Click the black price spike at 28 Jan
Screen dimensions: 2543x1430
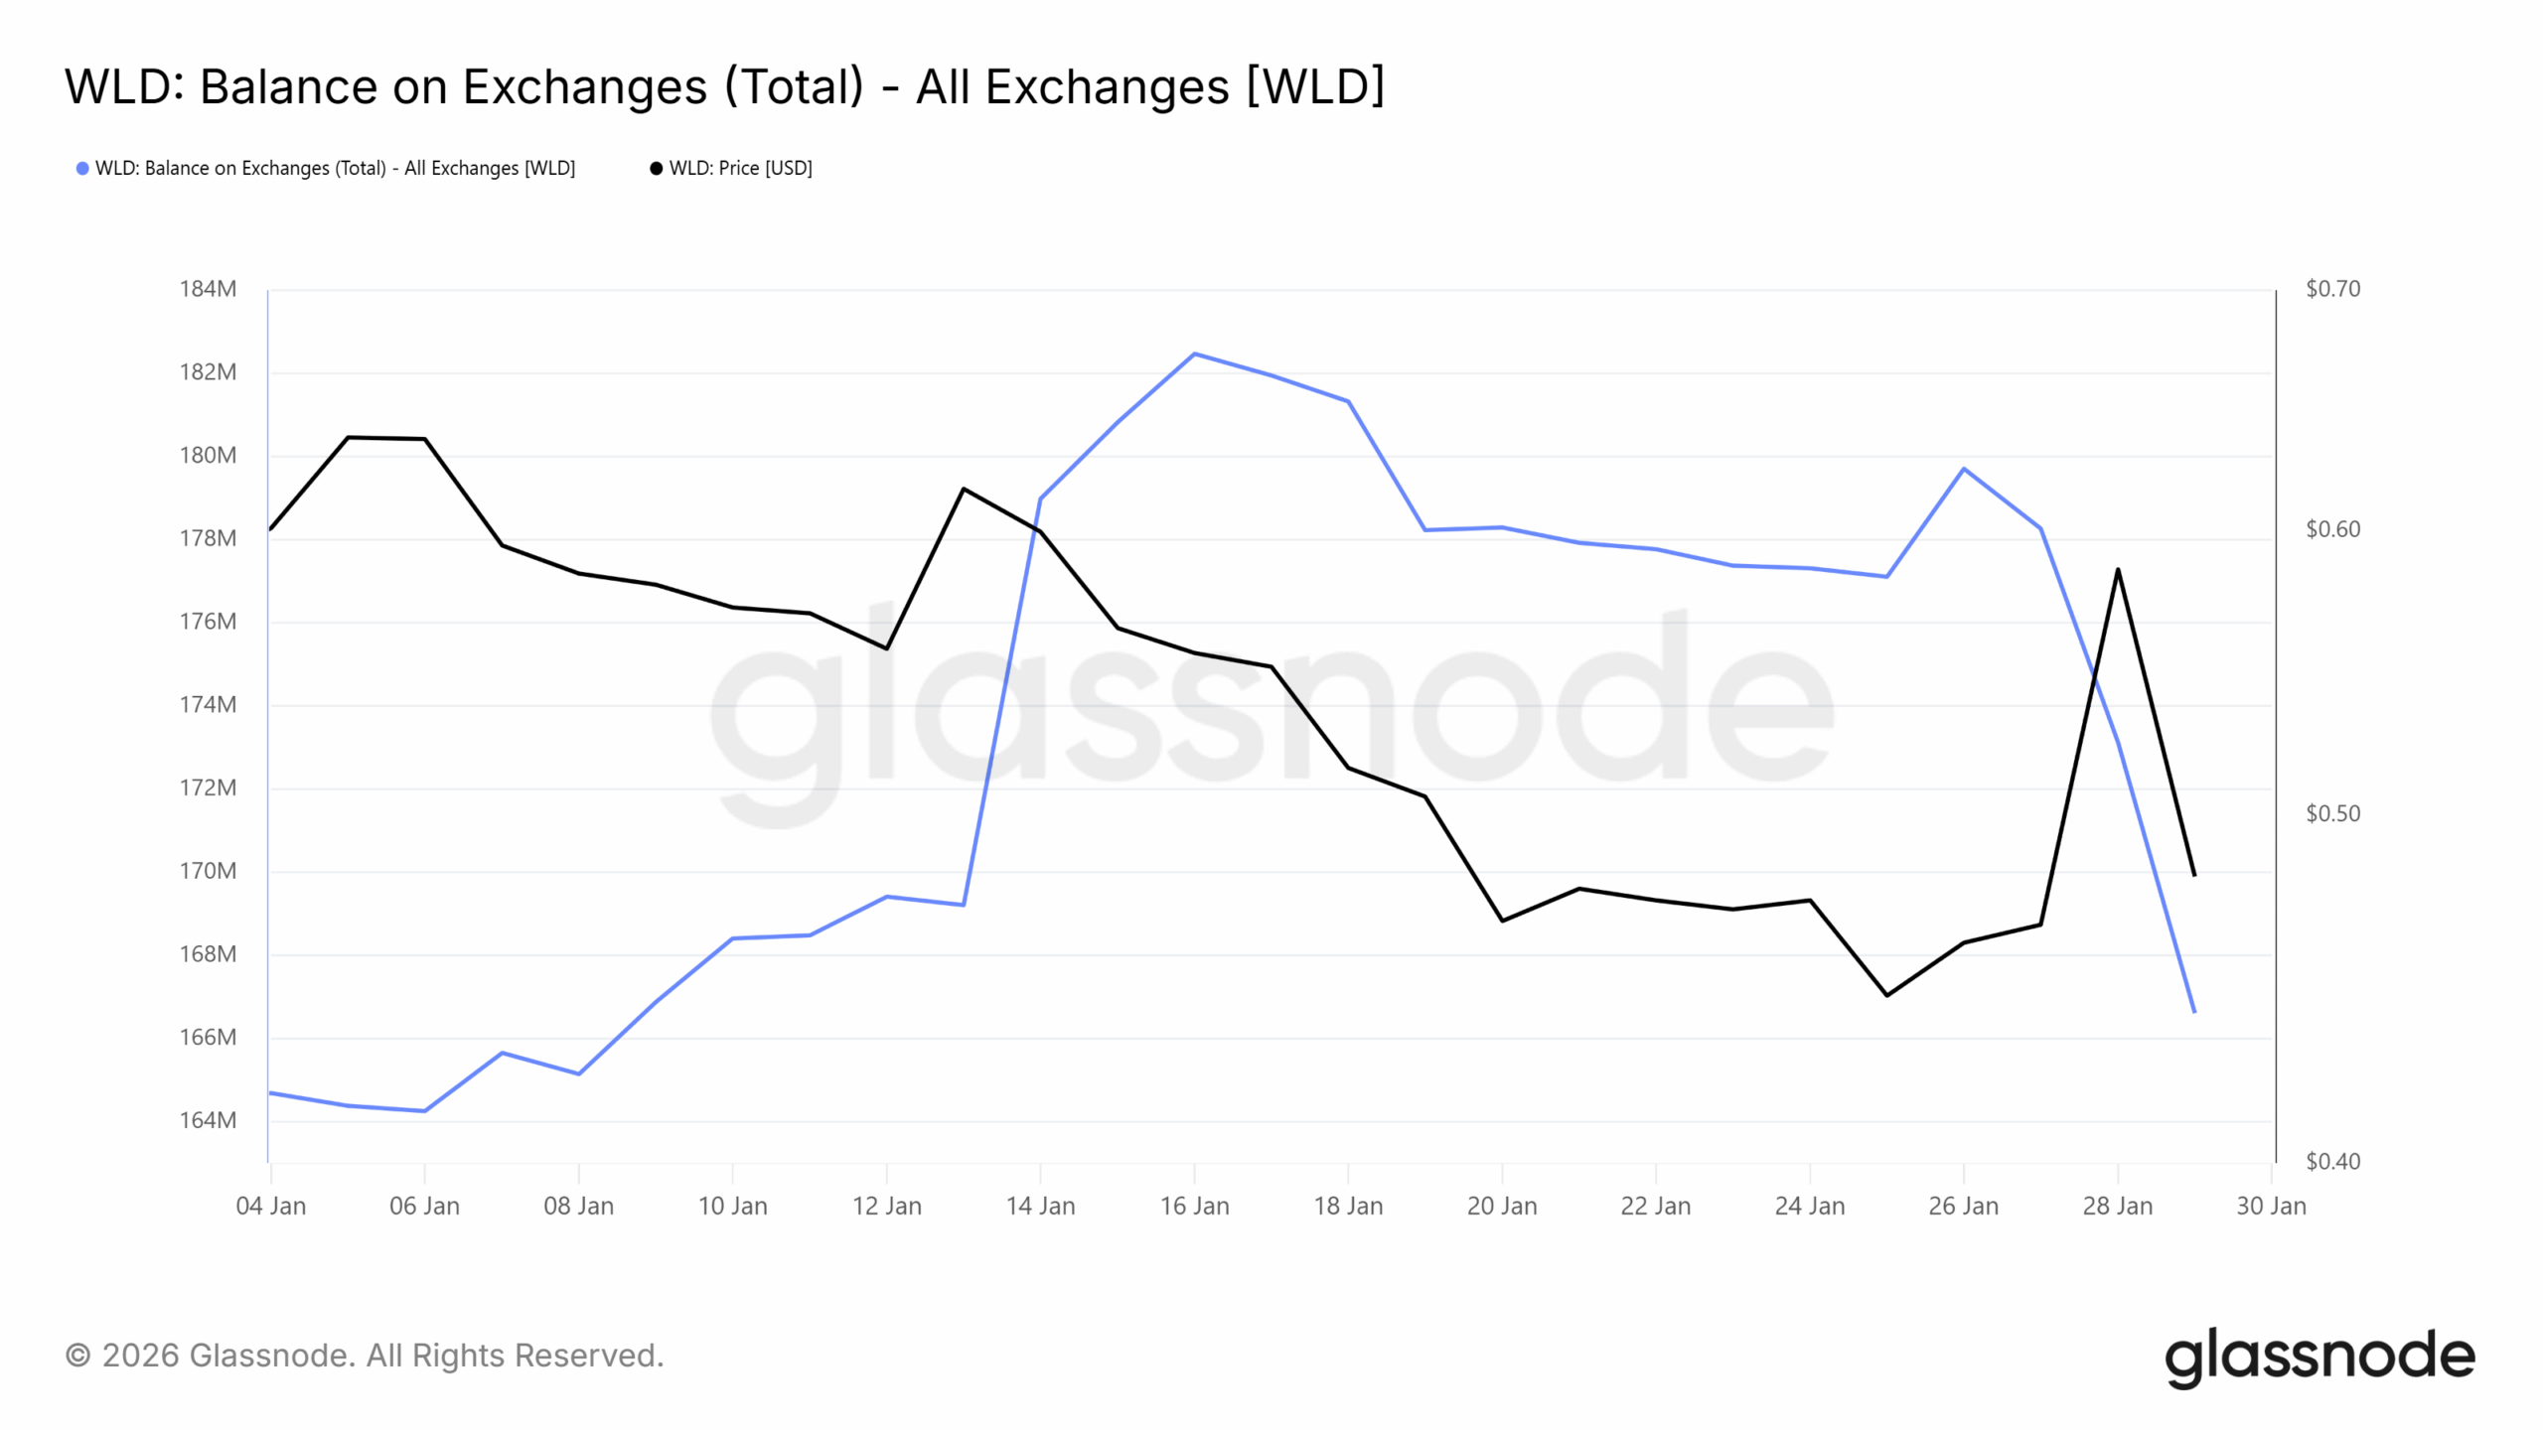coord(2118,570)
